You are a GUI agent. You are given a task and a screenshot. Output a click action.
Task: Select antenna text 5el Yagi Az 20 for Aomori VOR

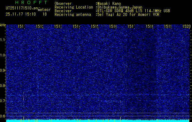pos(128,15)
